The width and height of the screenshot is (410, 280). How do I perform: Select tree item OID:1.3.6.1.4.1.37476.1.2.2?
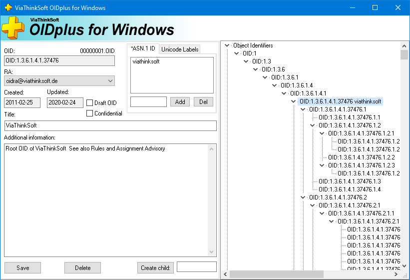(x=362, y=157)
